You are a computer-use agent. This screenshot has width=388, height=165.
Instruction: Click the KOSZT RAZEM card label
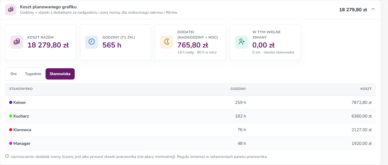coord(40,37)
